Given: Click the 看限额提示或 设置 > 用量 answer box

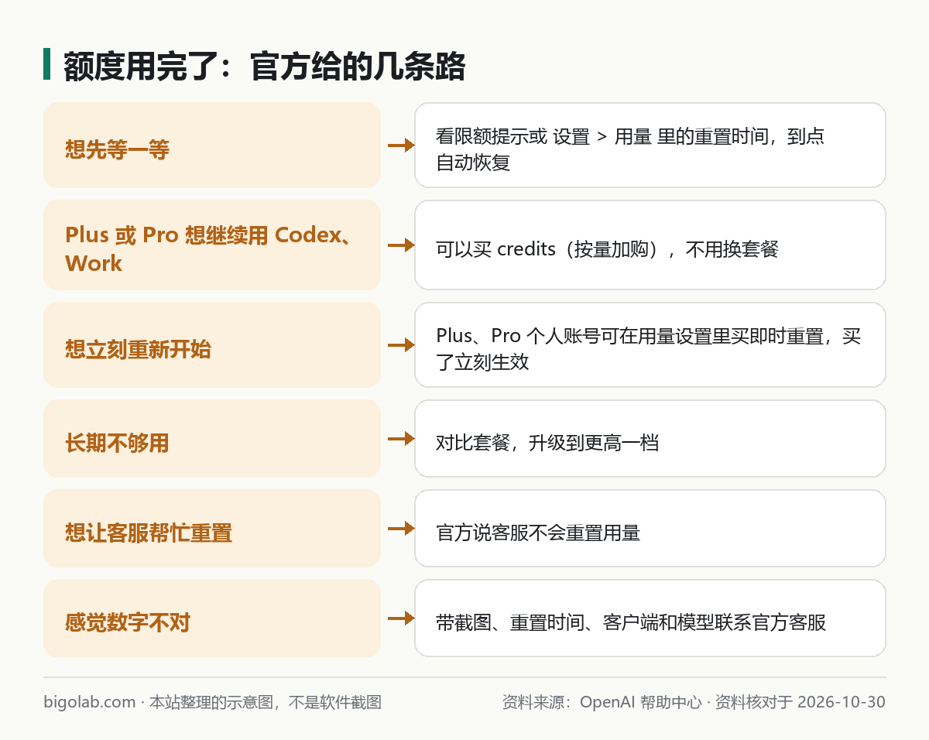Looking at the screenshot, I should tap(650, 145).
